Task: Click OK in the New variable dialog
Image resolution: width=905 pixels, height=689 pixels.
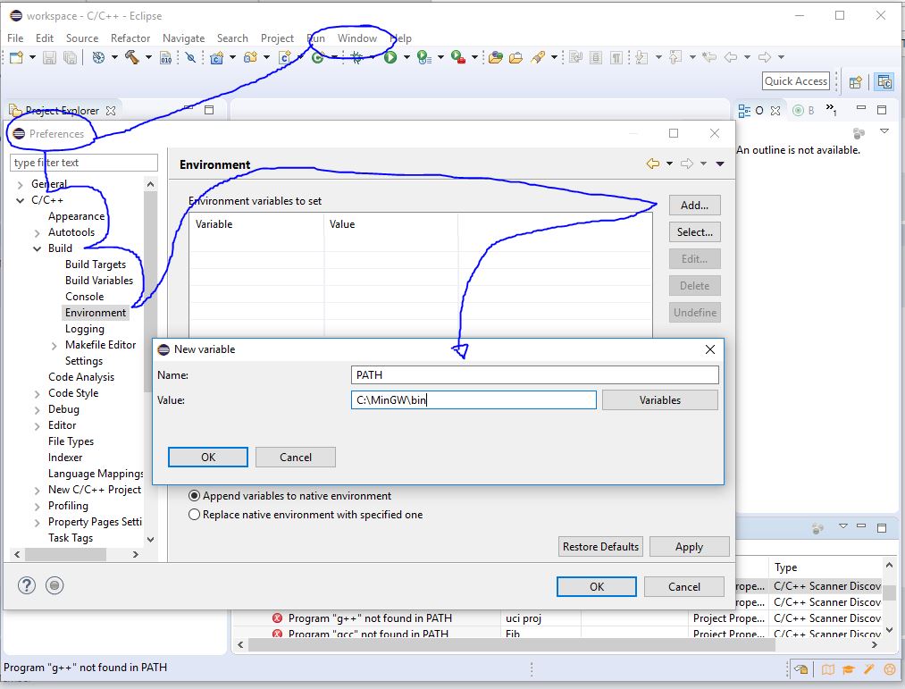Action: (x=207, y=457)
